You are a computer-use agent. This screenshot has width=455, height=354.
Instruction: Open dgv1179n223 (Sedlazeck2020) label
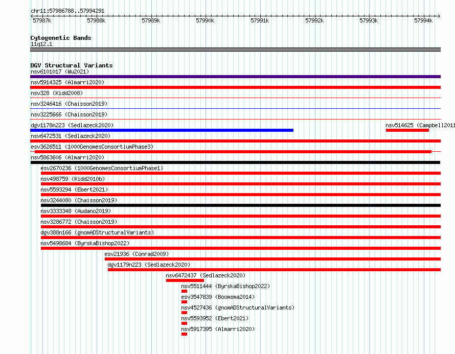point(149,265)
